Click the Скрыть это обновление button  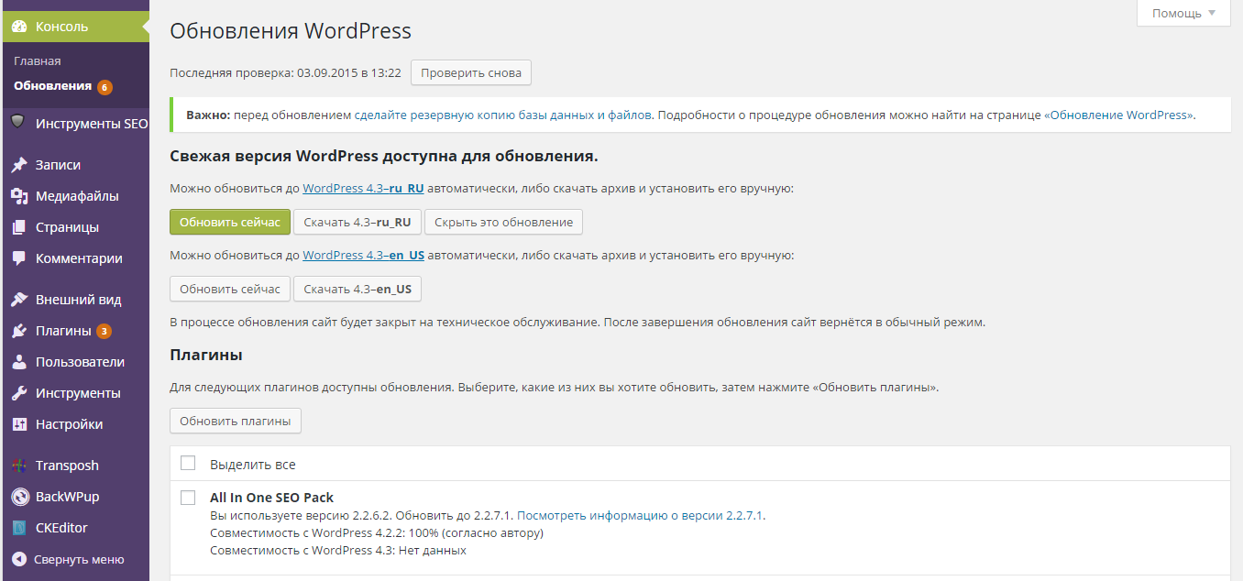[x=503, y=222]
